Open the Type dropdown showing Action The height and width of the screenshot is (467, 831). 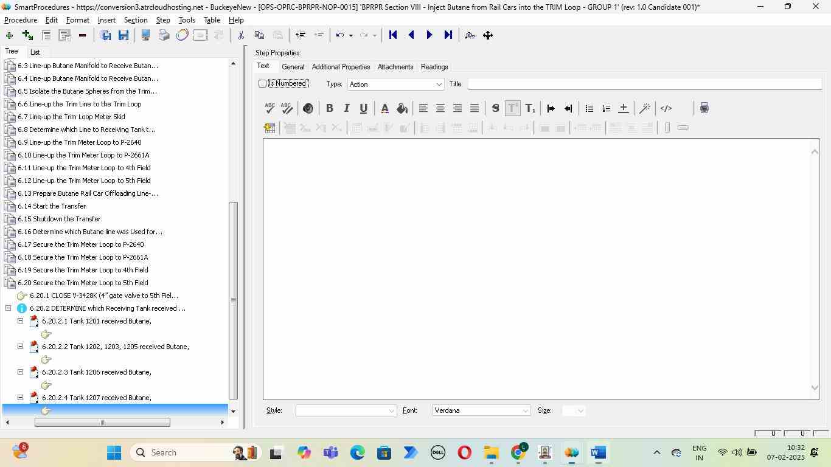(x=395, y=85)
